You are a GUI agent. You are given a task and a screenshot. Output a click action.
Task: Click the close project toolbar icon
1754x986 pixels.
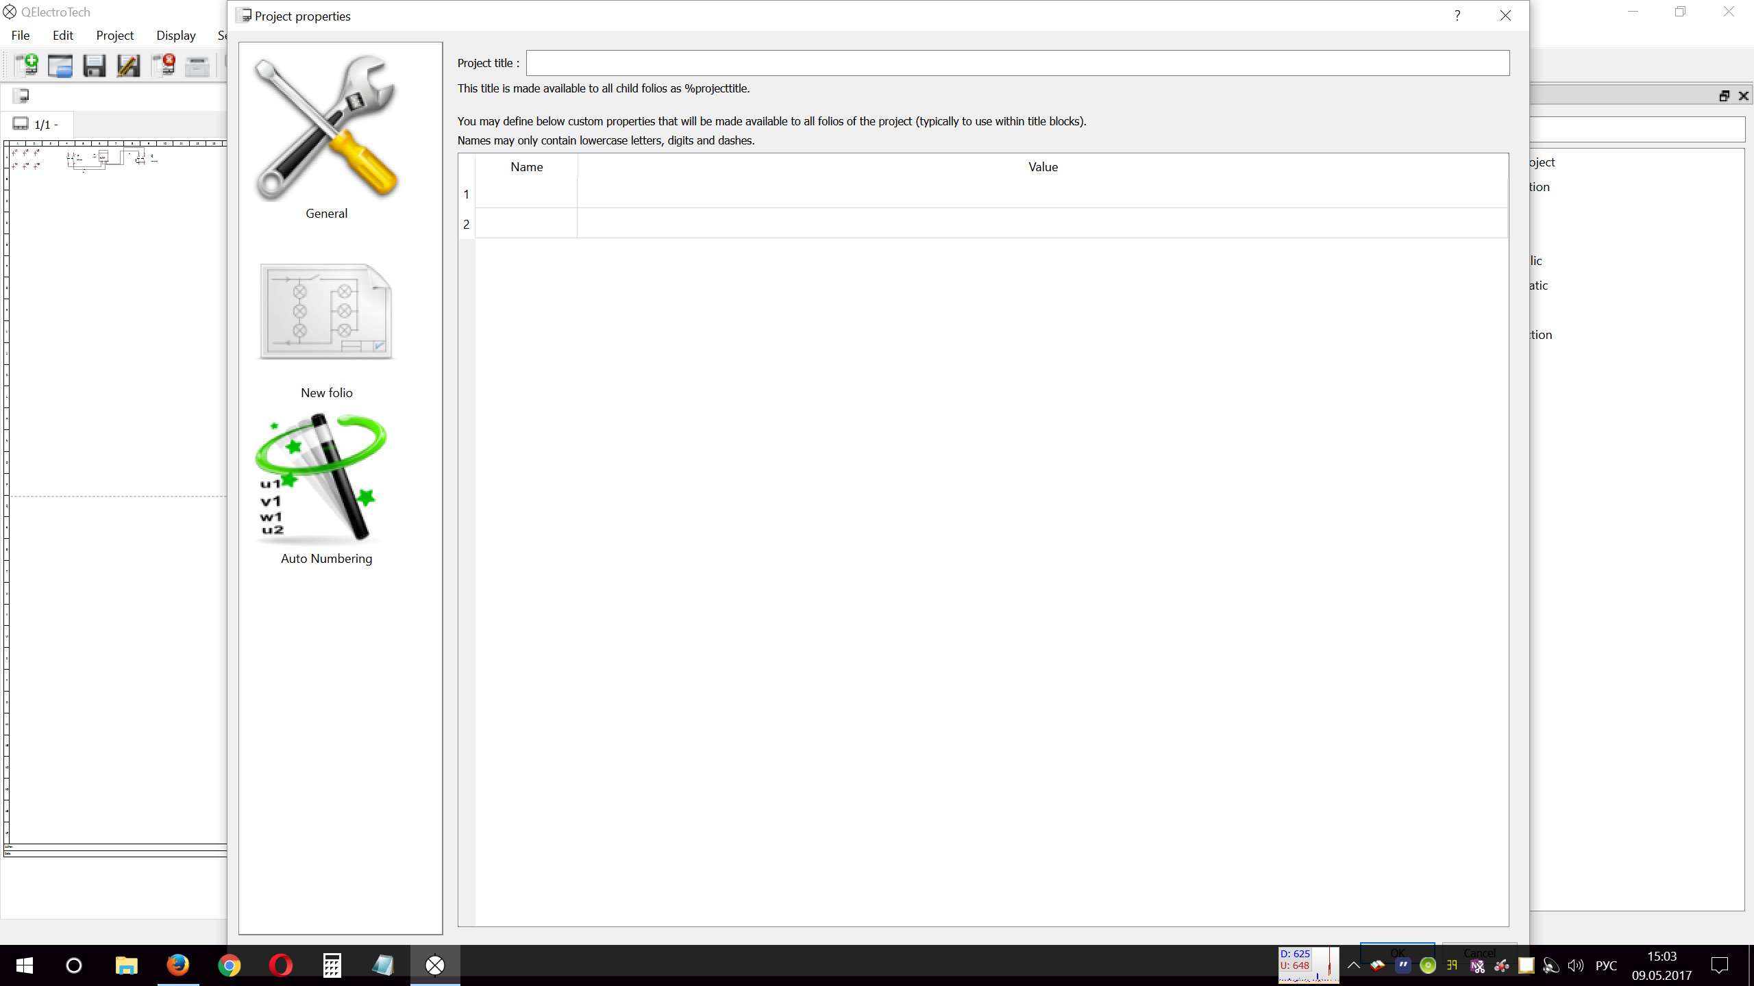(x=163, y=66)
